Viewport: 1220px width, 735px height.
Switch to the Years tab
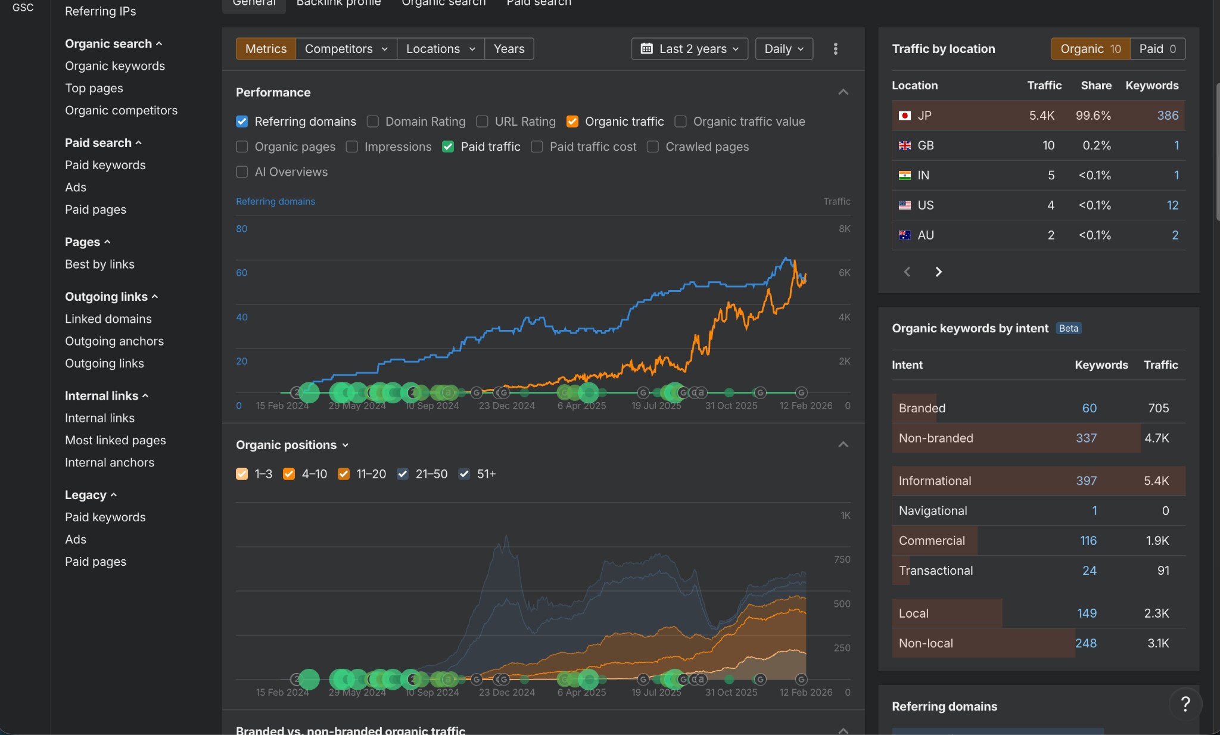[509, 49]
